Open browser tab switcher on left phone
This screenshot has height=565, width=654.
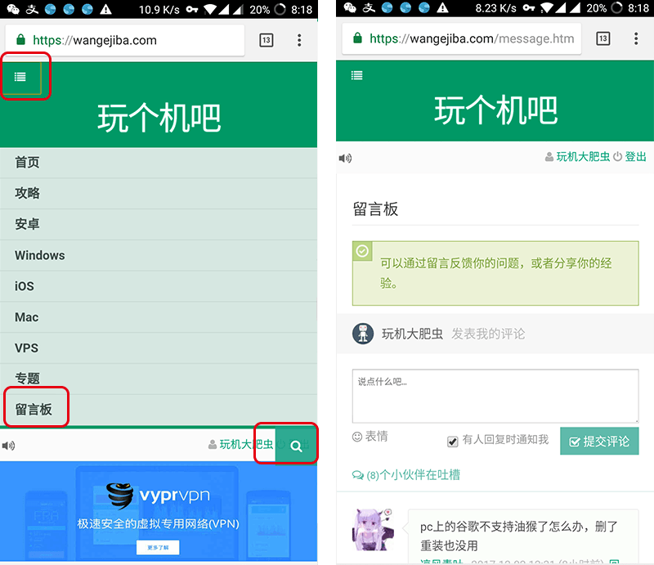pyautogui.click(x=267, y=40)
